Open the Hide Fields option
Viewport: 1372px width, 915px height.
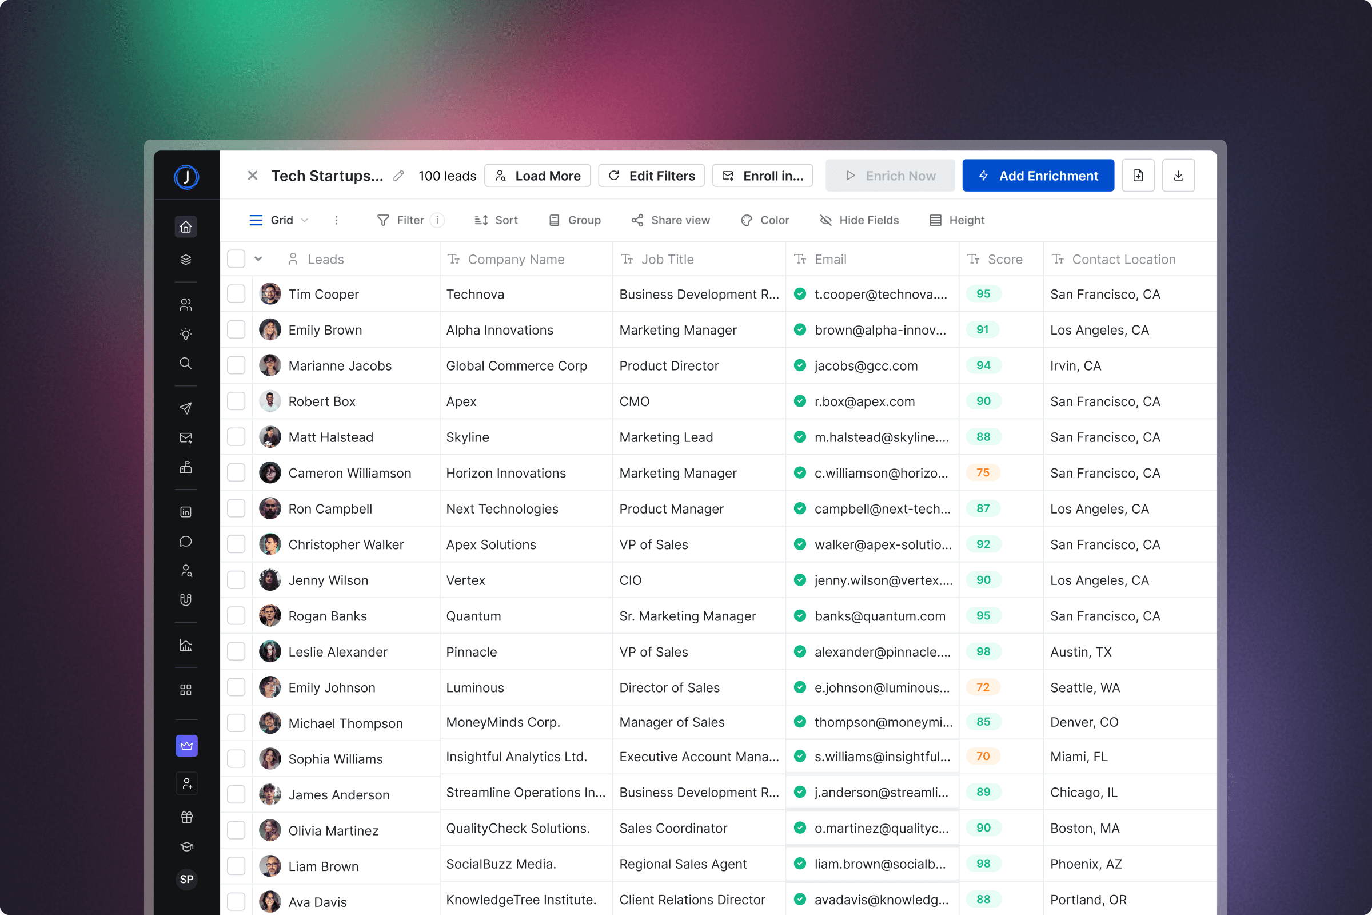point(859,220)
